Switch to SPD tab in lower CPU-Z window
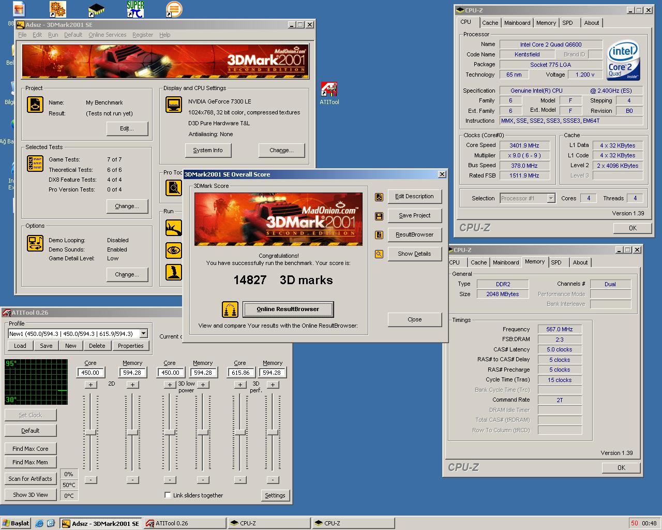662x530 pixels. tap(556, 262)
